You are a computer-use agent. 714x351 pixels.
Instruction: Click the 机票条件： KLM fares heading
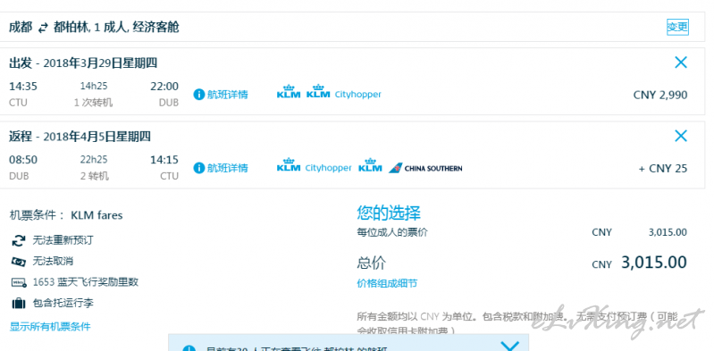click(66, 215)
